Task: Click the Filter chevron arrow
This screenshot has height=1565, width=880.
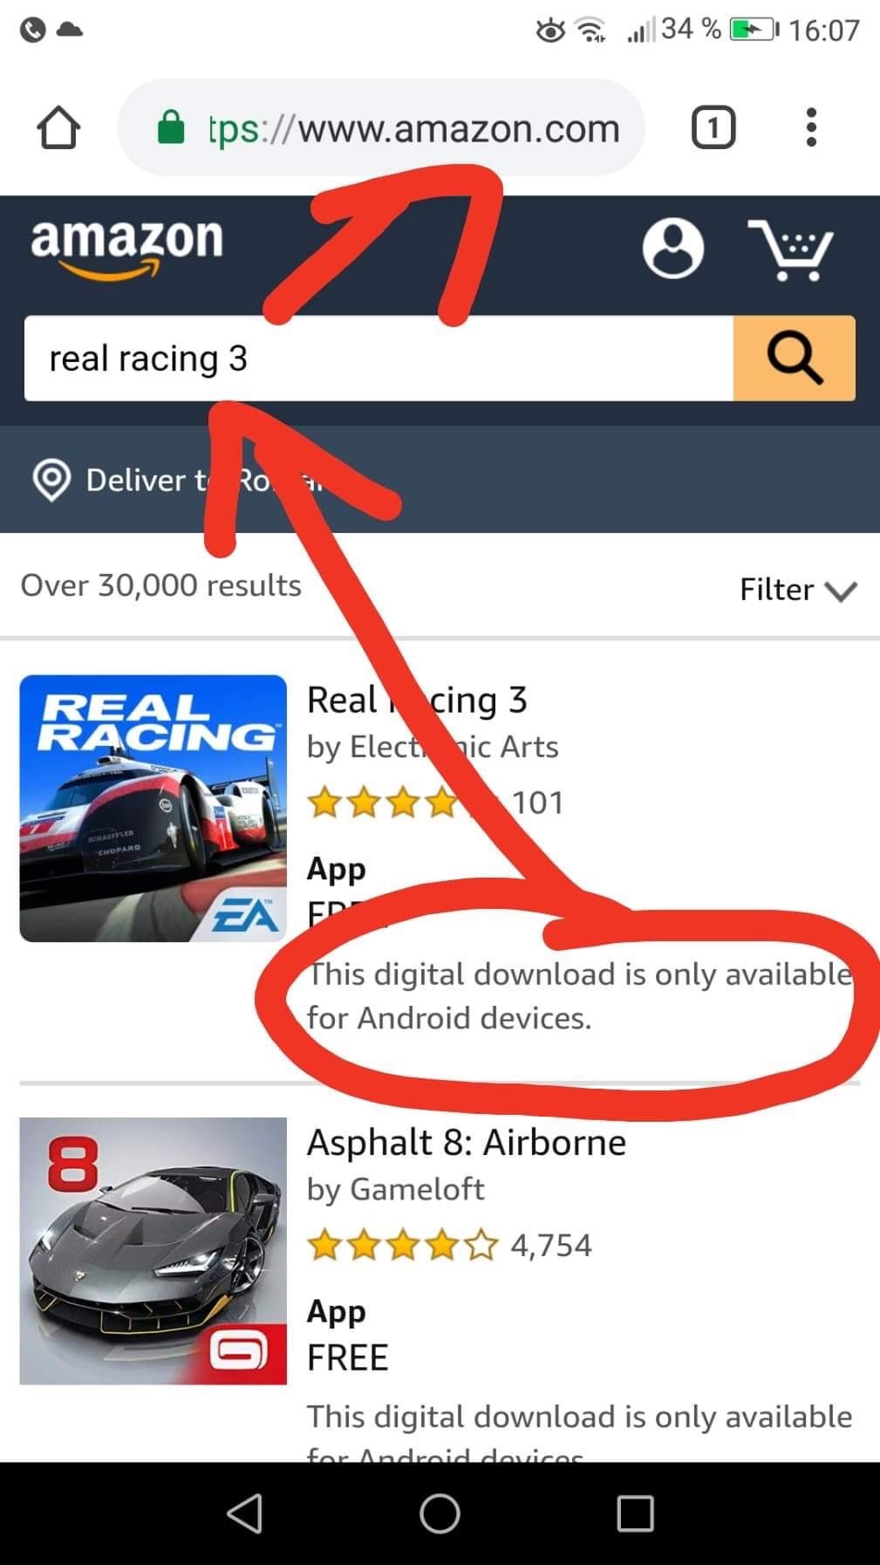Action: pyautogui.click(x=842, y=591)
